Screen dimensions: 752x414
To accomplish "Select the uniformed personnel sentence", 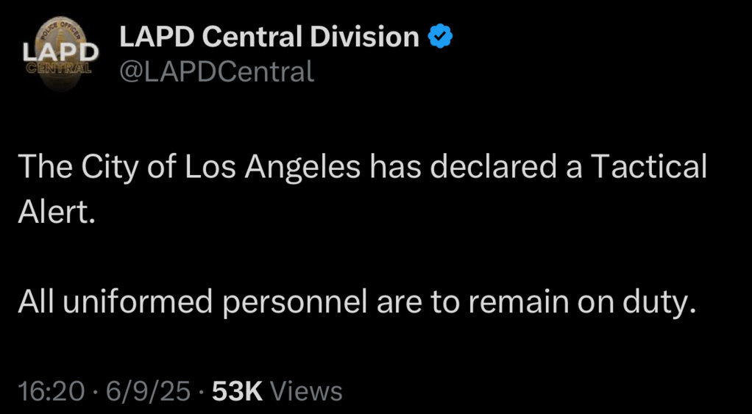I will (356, 302).
